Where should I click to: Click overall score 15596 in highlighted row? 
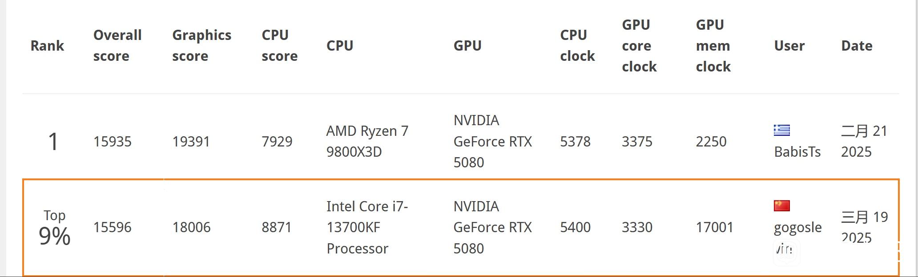[x=113, y=227]
